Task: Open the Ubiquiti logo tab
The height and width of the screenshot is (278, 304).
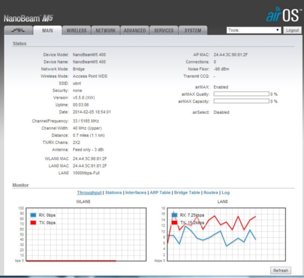Action: (18, 31)
